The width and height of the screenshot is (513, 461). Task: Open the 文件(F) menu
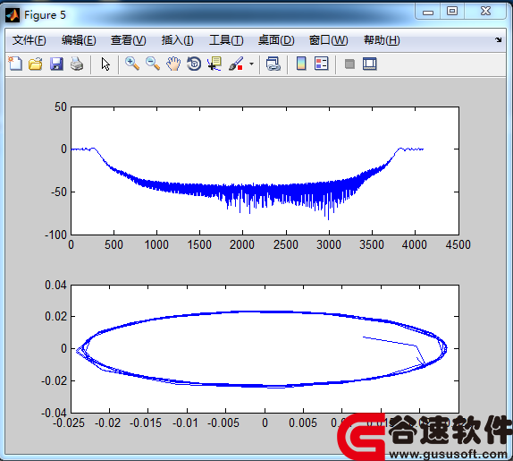29,40
